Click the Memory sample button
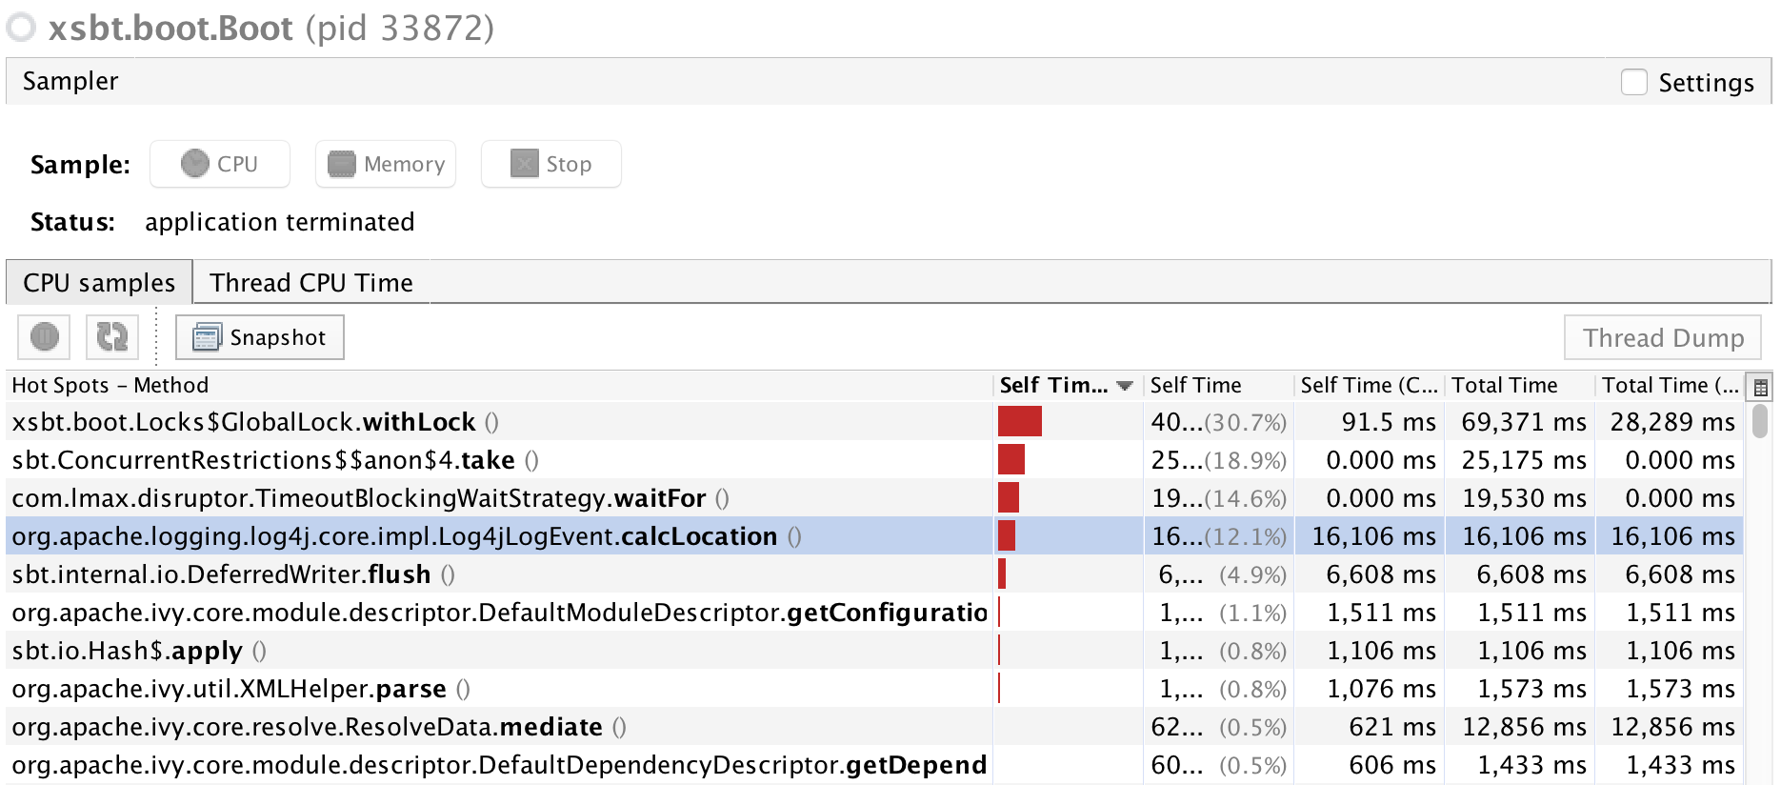 pos(386,164)
